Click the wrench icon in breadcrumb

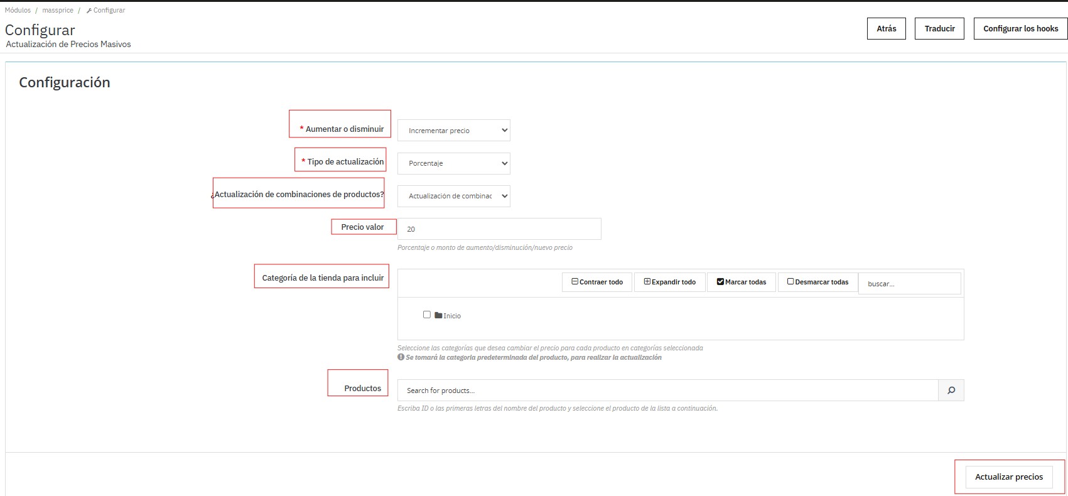[89, 11]
